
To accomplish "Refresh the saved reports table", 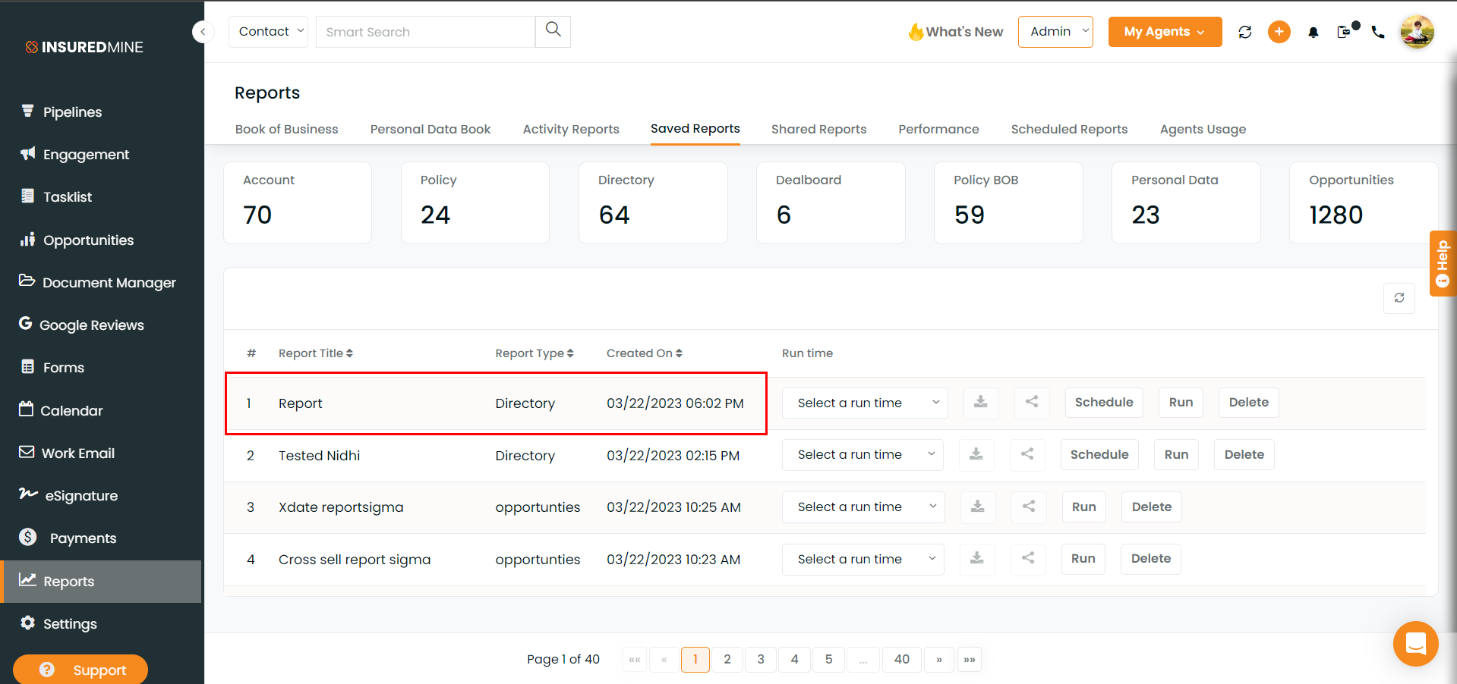I will [x=1399, y=298].
